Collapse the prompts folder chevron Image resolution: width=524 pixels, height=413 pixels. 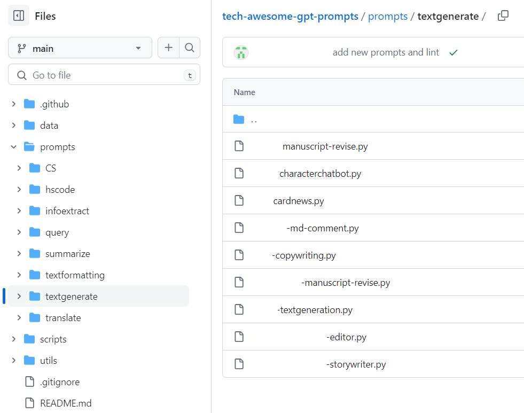click(x=14, y=147)
